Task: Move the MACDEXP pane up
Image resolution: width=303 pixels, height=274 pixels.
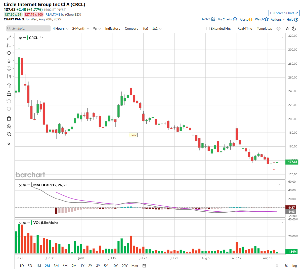Action: pos(279,185)
